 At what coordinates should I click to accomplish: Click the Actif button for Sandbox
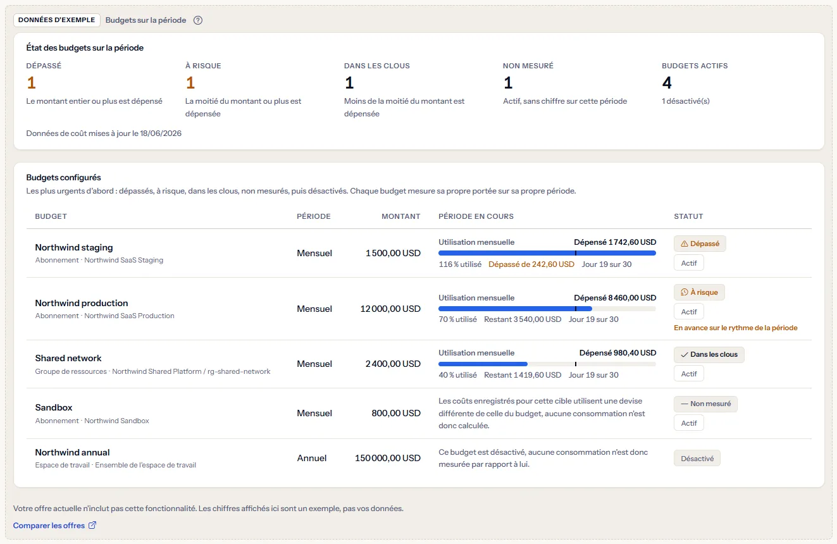[x=689, y=423]
